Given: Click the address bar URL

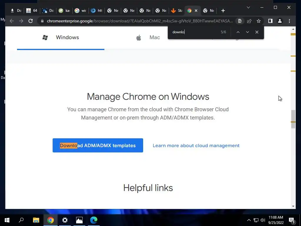Looking at the screenshot, I should (x=140, y=21).
